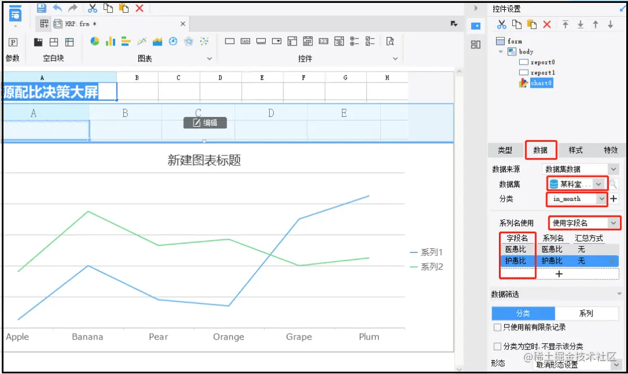Viewport: 628px width, 374px height.
Task: Click the 编辑 button on report block
Action: [x=205, y=123]
